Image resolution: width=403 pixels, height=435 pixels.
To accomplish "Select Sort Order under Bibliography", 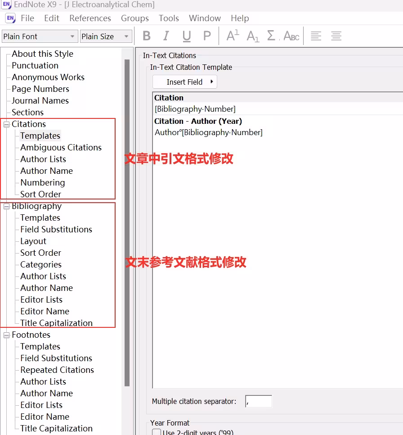I will pos(41,253).
